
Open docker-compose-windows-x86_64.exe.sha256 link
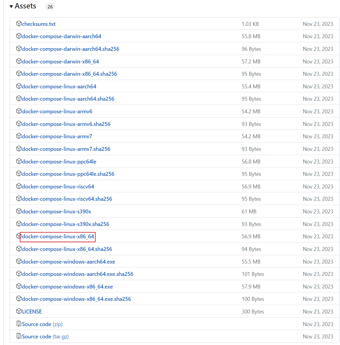click(x=76, y=299)
